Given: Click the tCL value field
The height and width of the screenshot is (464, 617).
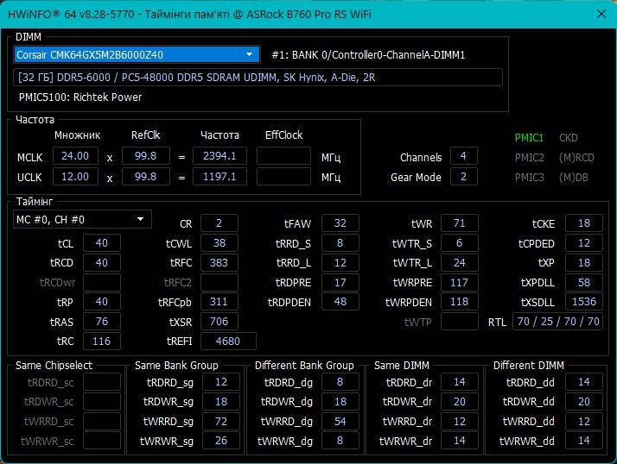Looking at the screenshot, I should (101, 243).
